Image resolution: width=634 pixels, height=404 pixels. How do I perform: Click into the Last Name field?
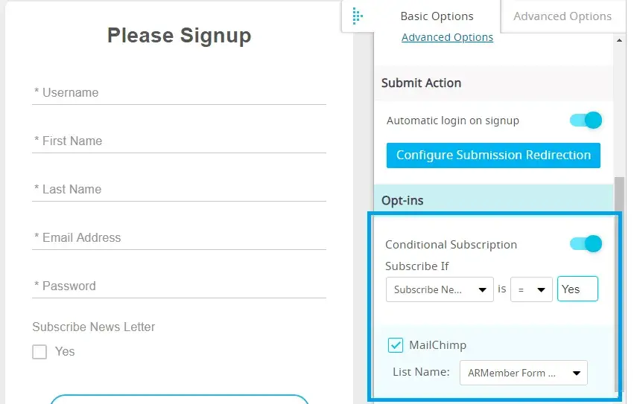179,190
